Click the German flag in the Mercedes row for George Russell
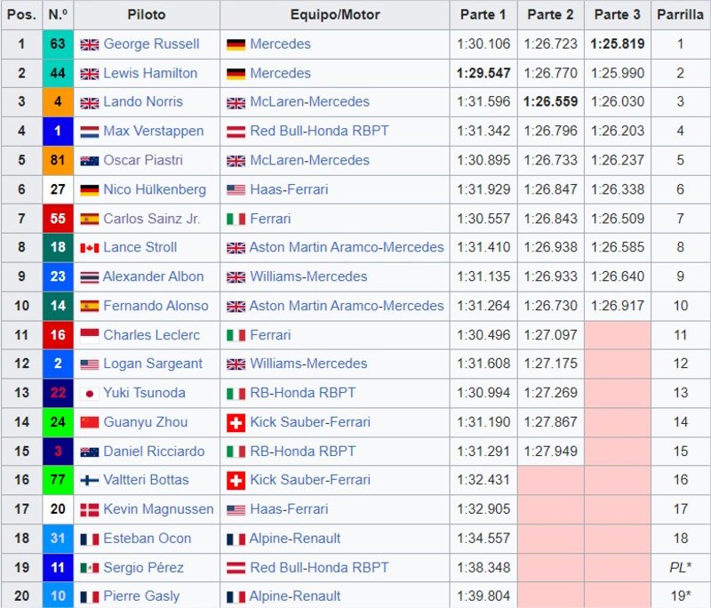 click(236, 44)
